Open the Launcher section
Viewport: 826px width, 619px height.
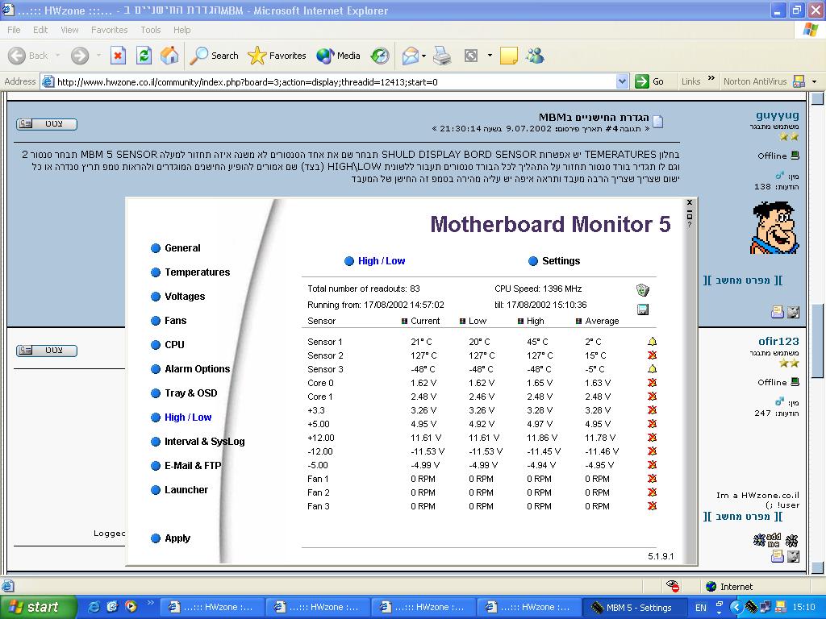coord(179,490)
